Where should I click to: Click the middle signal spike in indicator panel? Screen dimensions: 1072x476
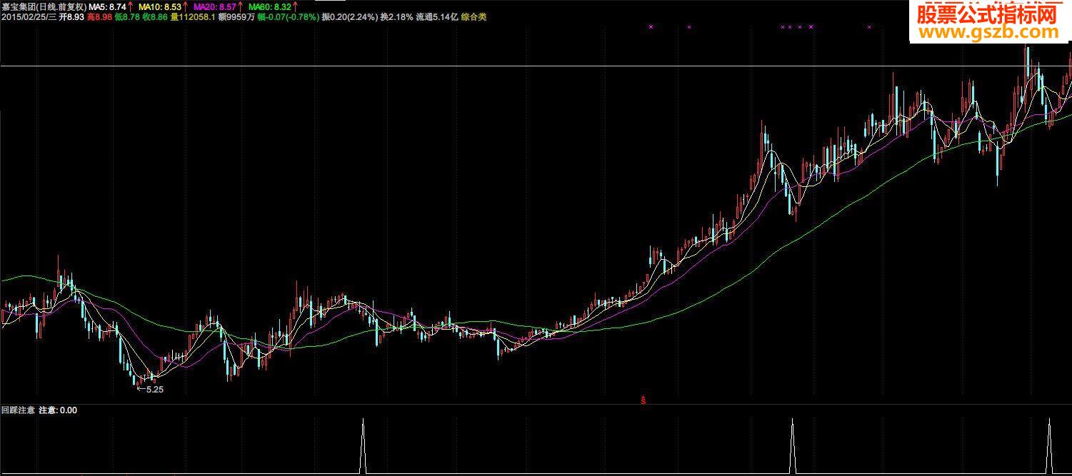791,446
